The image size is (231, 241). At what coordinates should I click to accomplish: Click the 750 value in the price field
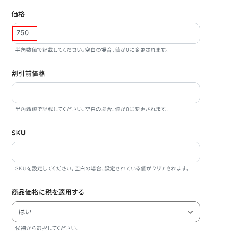pos(23,33)
